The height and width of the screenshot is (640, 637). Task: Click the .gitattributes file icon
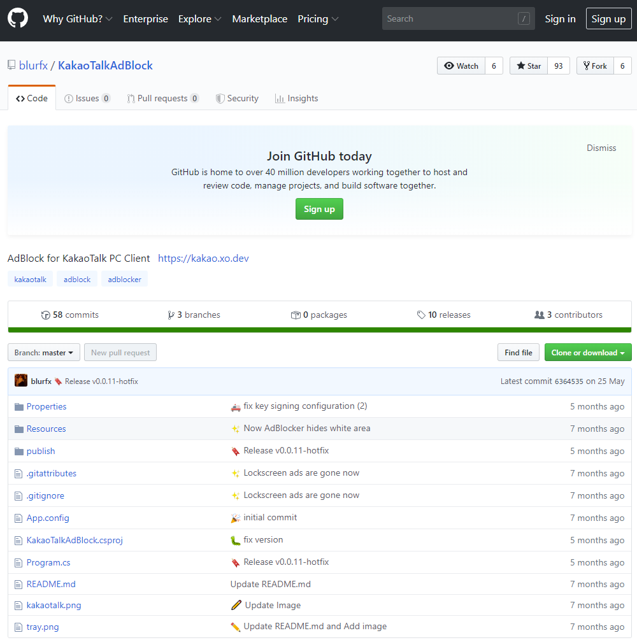18,474
